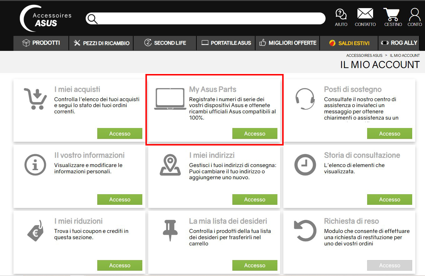The image size is (425, 276).
Task: Click Accesso under I miei indirizzi
Action: coord(255,200)
